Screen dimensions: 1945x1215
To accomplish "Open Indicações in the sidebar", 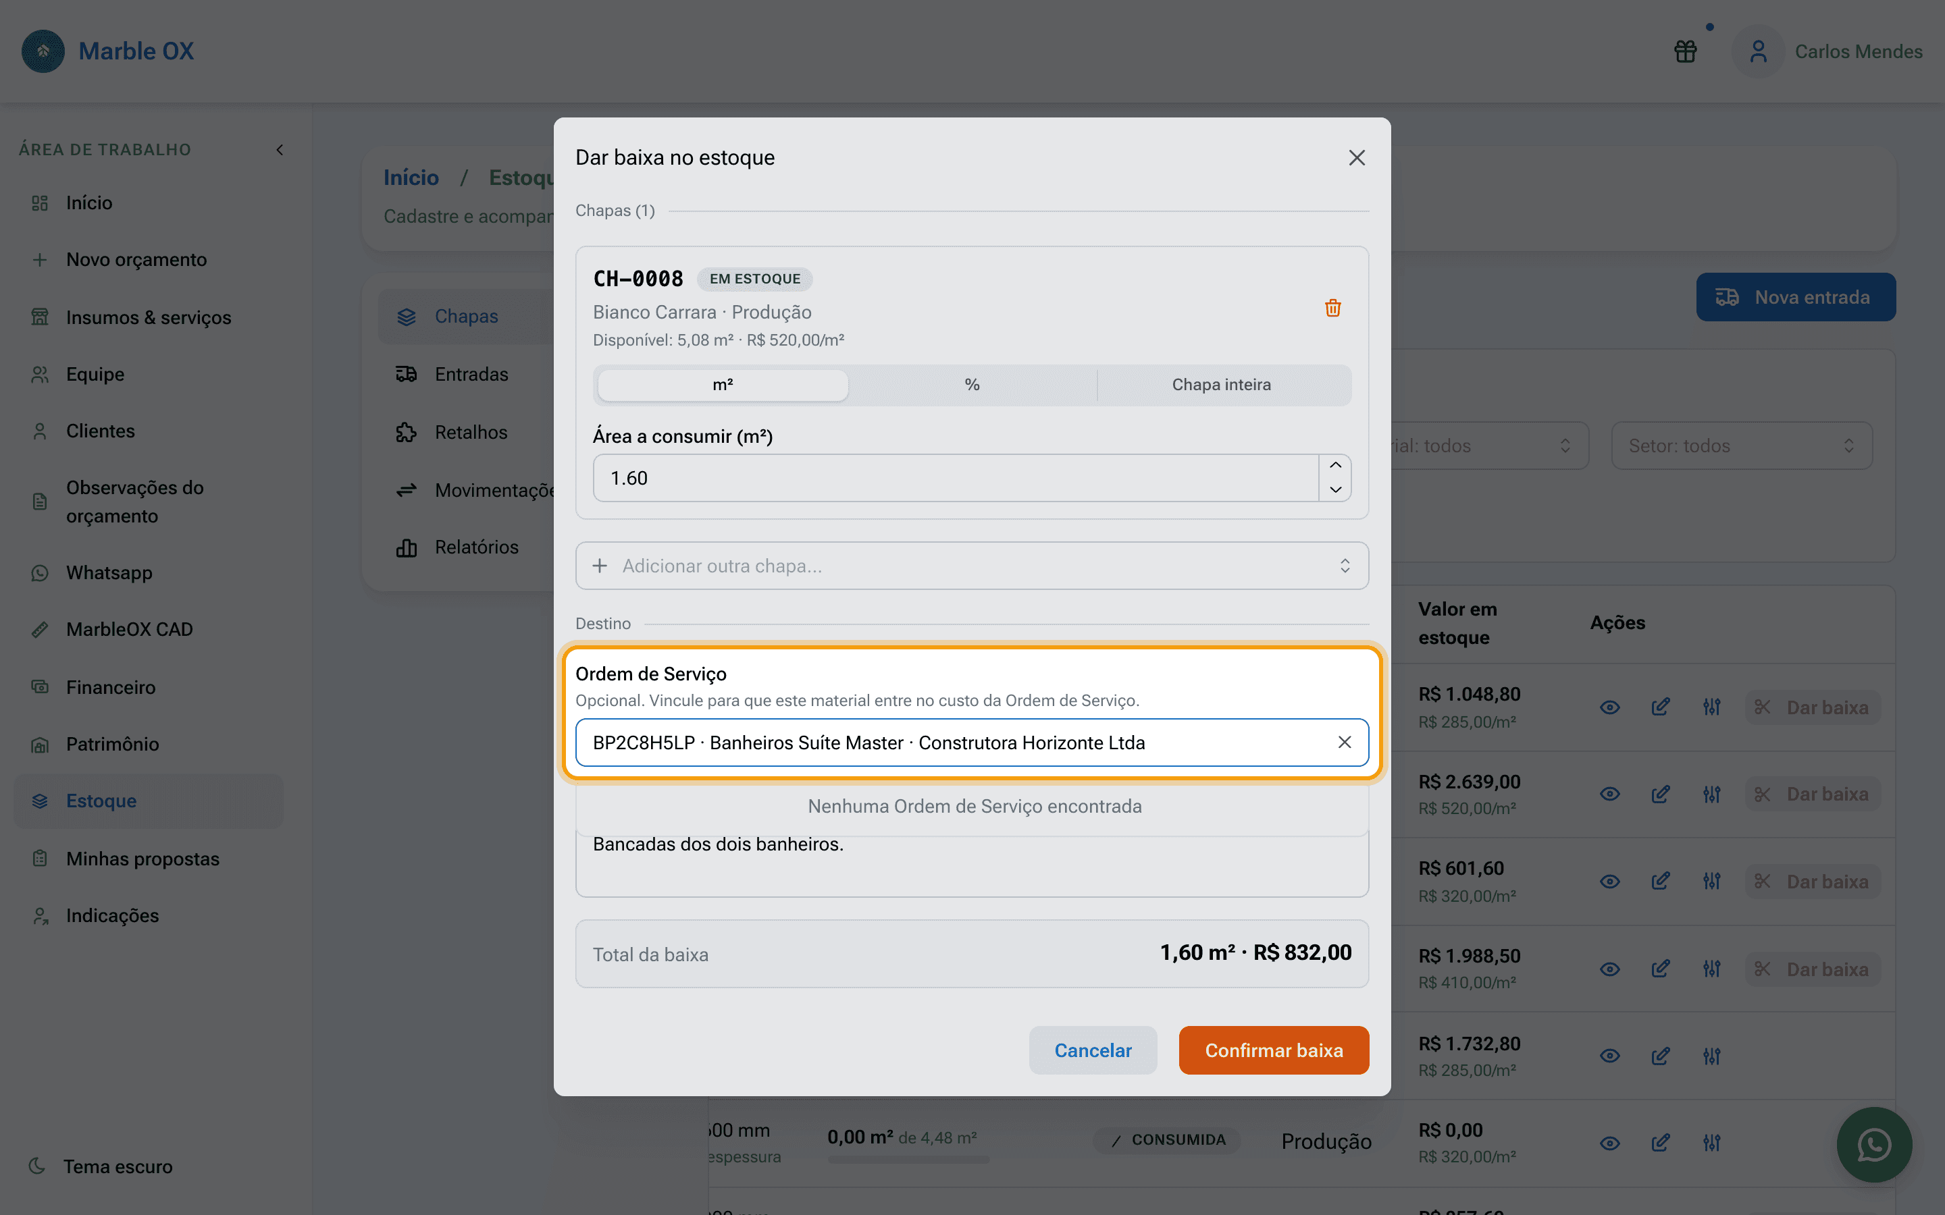I will 149,916.
